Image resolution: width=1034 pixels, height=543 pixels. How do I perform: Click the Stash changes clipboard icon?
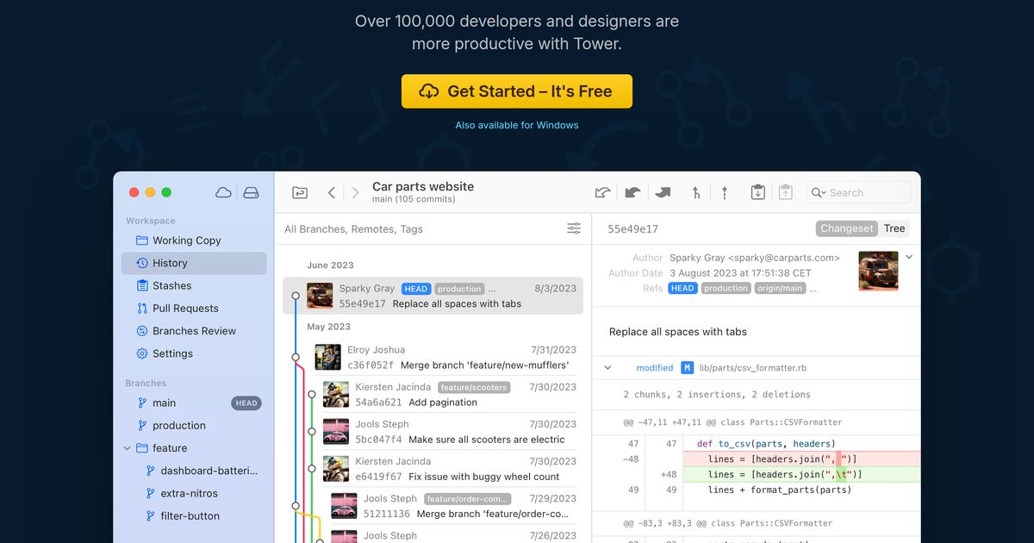757,192
